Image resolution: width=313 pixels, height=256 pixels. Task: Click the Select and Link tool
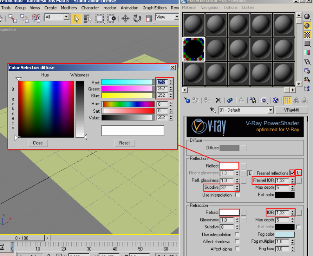point(13,18)
